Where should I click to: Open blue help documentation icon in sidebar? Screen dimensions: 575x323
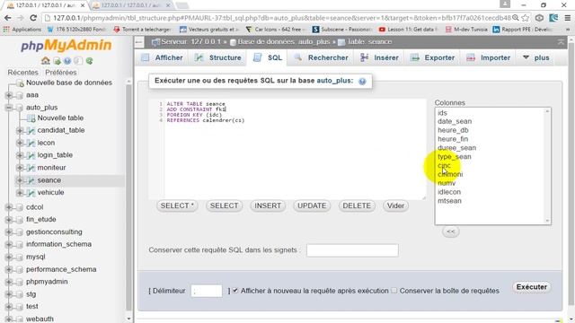click(x=67, y=61)
